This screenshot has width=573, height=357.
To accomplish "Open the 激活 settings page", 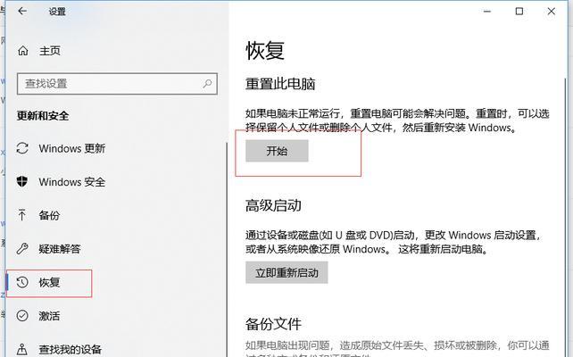I will 49,316.
